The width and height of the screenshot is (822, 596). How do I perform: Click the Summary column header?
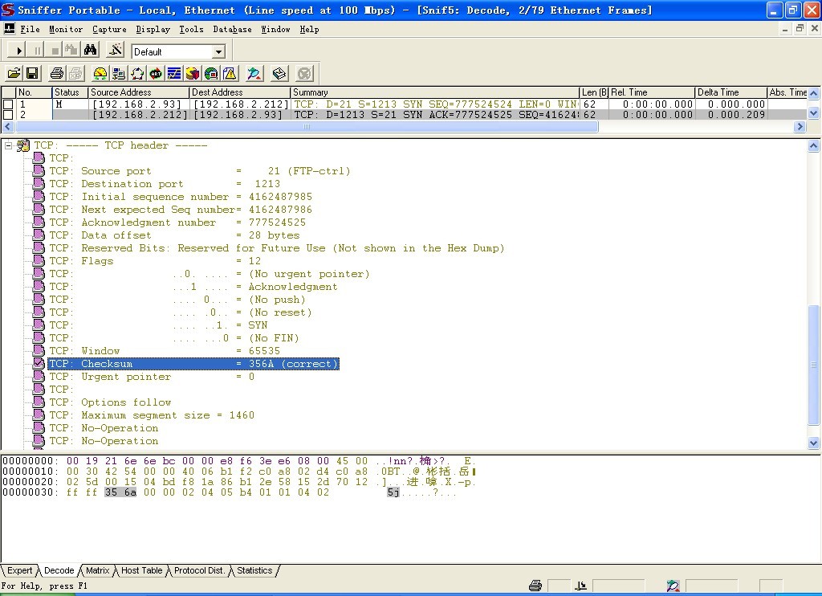pyautogui.click(x=435, y=92)
